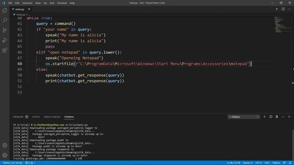Change end of line sequence CRLF
Screen dimensions: 294x165
pos(267,163)
